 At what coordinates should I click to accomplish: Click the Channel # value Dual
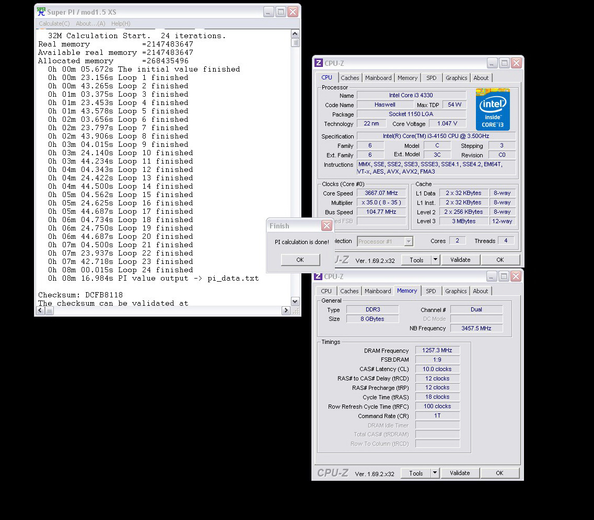[x=476, y=309]
